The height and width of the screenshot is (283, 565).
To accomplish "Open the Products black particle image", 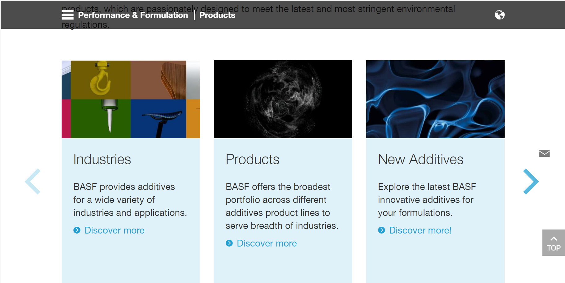I will click(x=283, y=99).
